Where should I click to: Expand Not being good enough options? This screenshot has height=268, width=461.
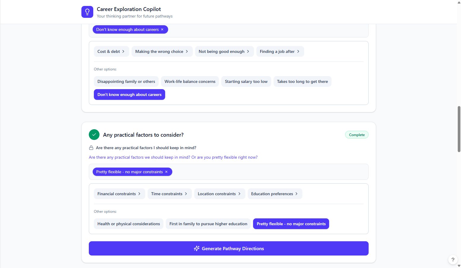pos(225,51)
